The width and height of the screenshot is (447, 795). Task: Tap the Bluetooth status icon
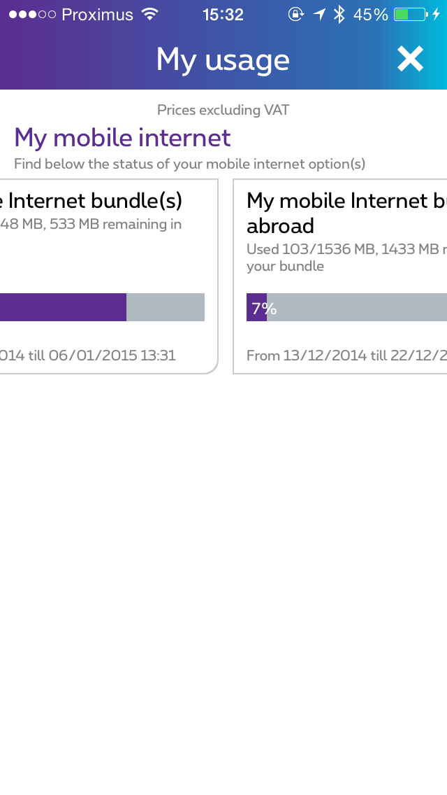(339, 14)
